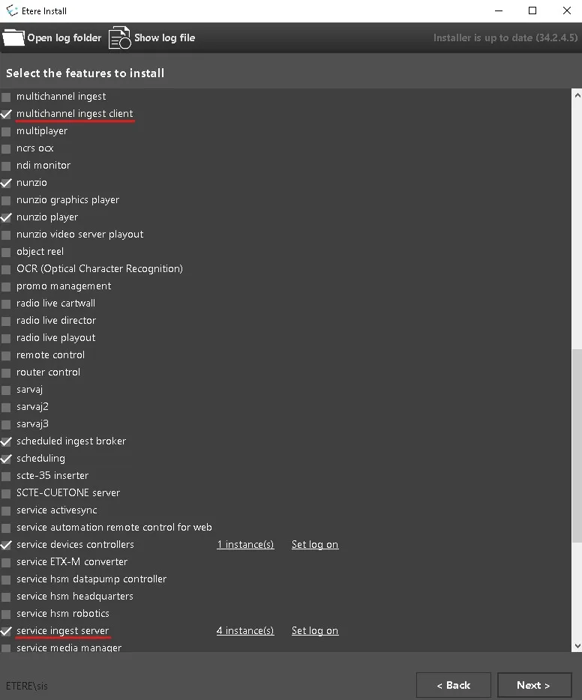Screen dimensions: 582x700
Task: Select the router control feature label
Action: point(48,372)
